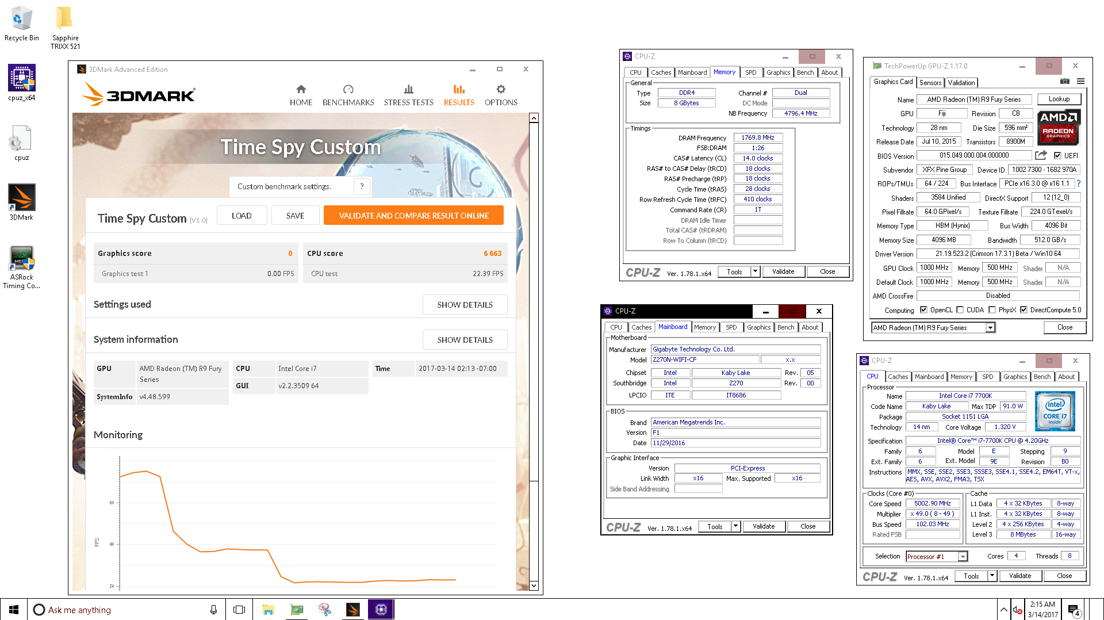Click the Windows Start button
This screenshot has width=1104, height=620.
point(14,610)
